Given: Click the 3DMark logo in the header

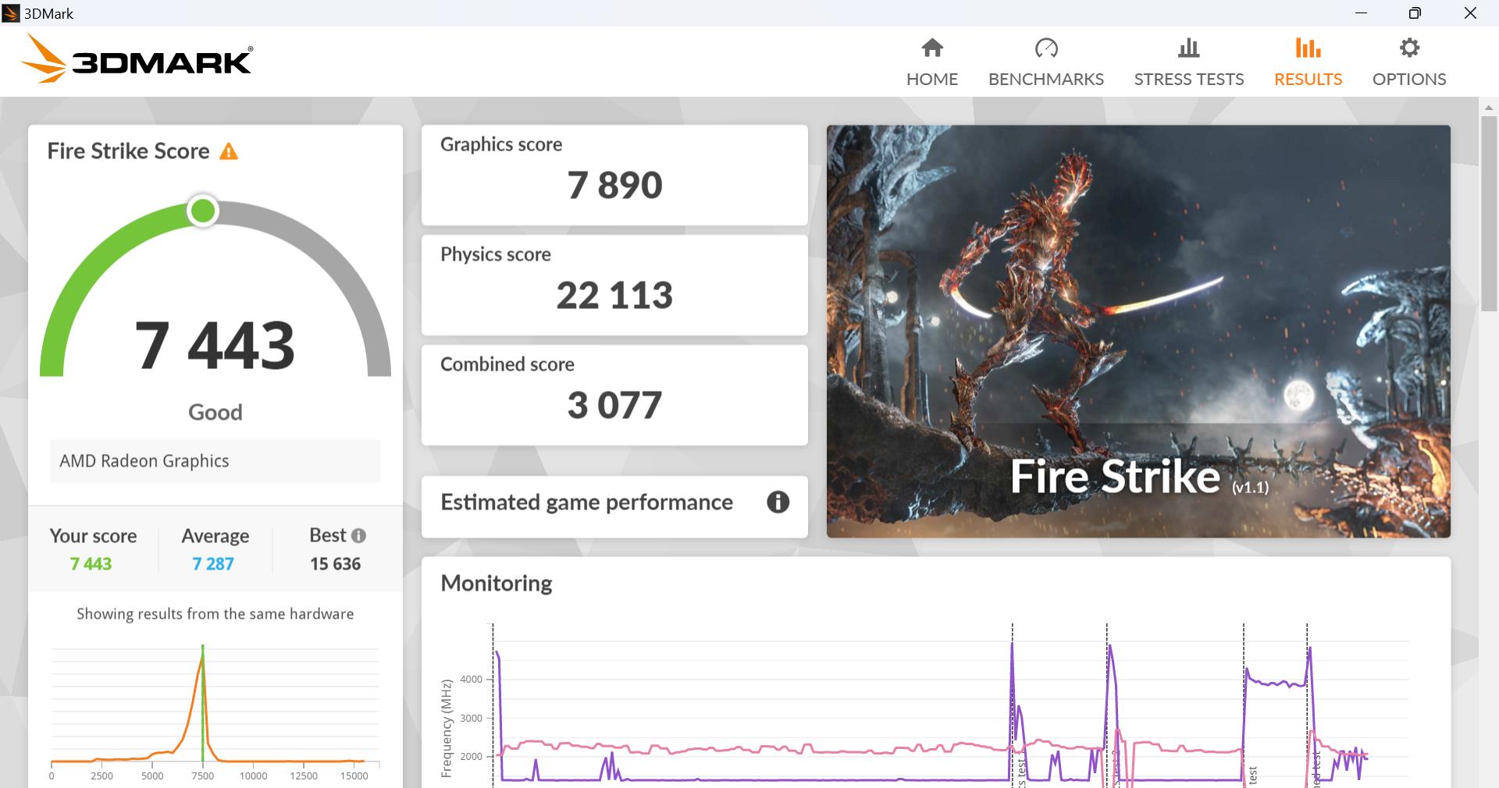Looking at the screenshot, I should click(x=137, y=59).
